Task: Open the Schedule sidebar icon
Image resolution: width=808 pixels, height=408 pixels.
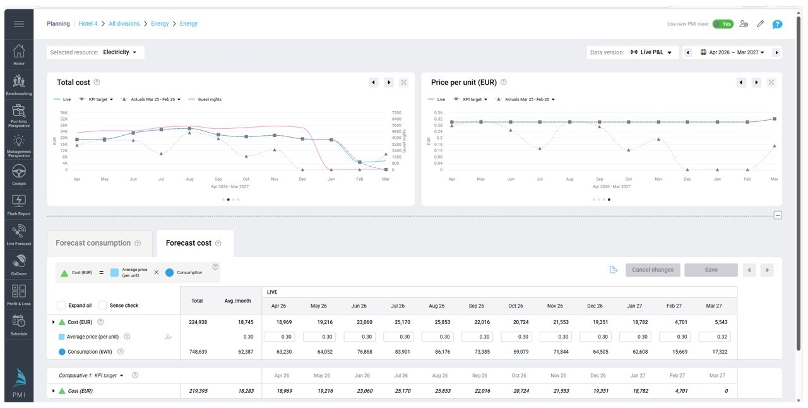Action: tap(19, 324)
